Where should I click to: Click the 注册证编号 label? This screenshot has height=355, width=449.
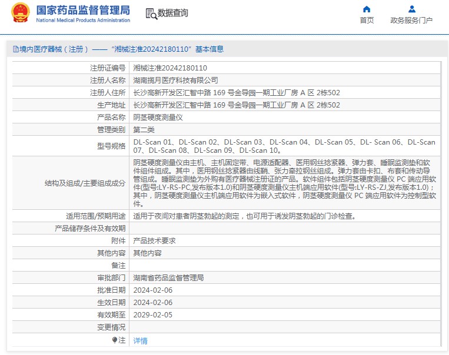coord(108,68)
